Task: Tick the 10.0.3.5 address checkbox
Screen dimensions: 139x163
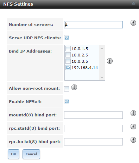Action: pyautogui.click(x=68, y=61)
